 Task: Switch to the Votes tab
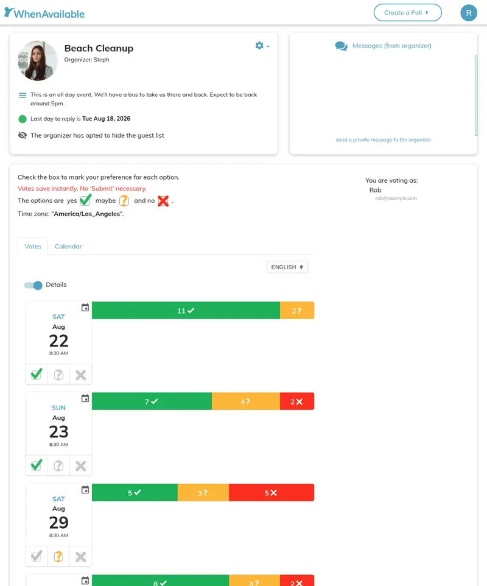coord(33,246)
